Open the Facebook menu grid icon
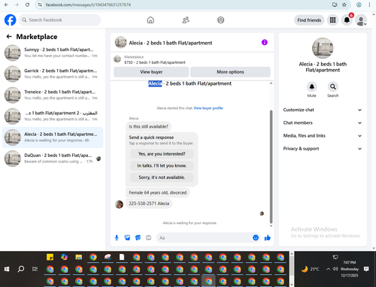The image size is (376, 287). (332, 20)
